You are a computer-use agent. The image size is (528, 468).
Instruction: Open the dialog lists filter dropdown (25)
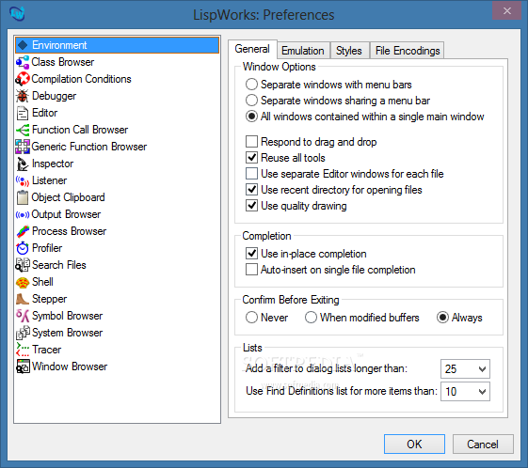click(x=465, y=368)
